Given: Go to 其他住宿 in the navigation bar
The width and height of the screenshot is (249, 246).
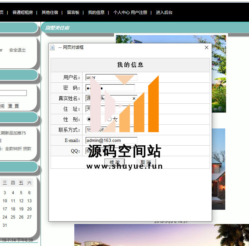Looking at the screenshot, I should [x=49, y=13].
